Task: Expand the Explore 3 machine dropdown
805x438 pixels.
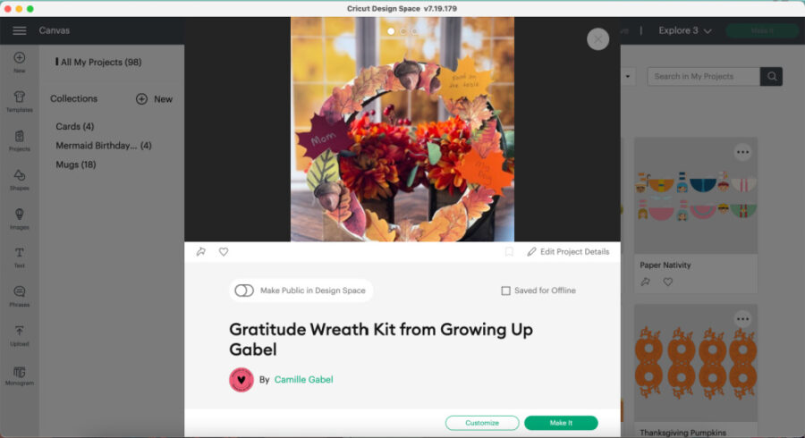Action: [685, 30]
